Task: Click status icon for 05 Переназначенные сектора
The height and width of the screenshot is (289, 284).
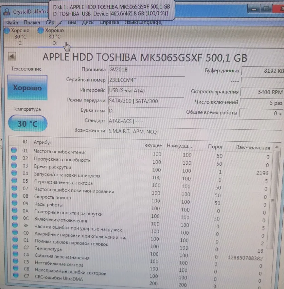Action: [14, 180]
